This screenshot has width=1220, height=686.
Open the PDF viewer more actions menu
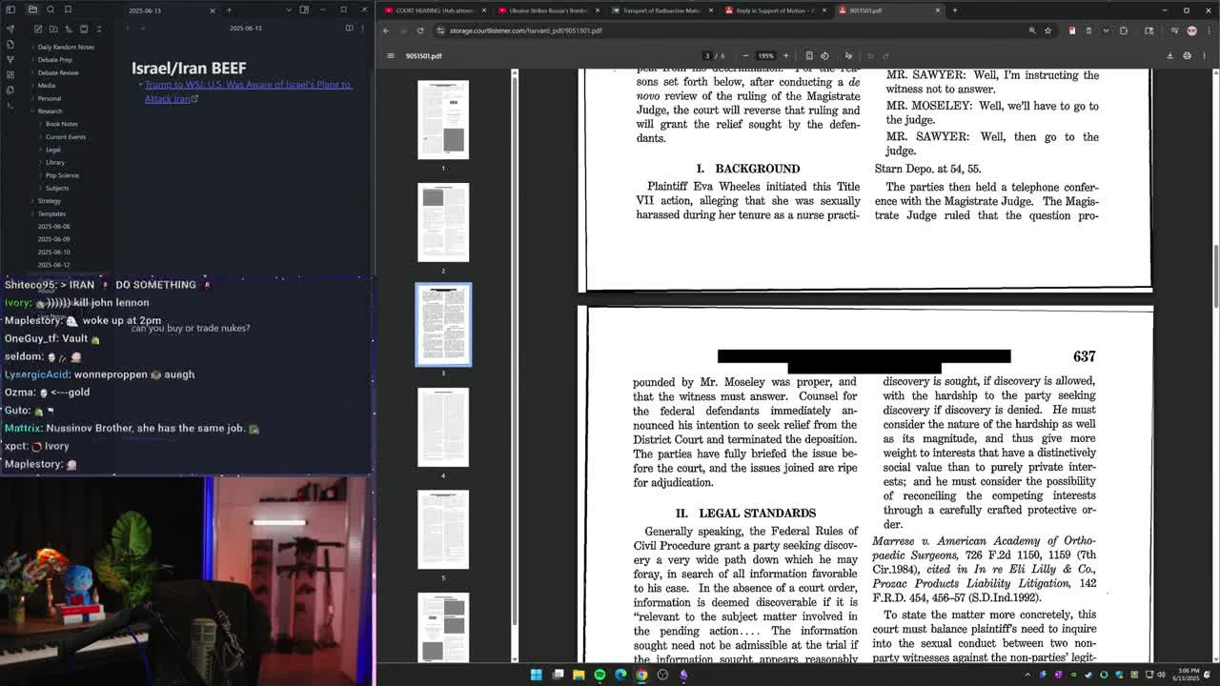pos(1204,55)
